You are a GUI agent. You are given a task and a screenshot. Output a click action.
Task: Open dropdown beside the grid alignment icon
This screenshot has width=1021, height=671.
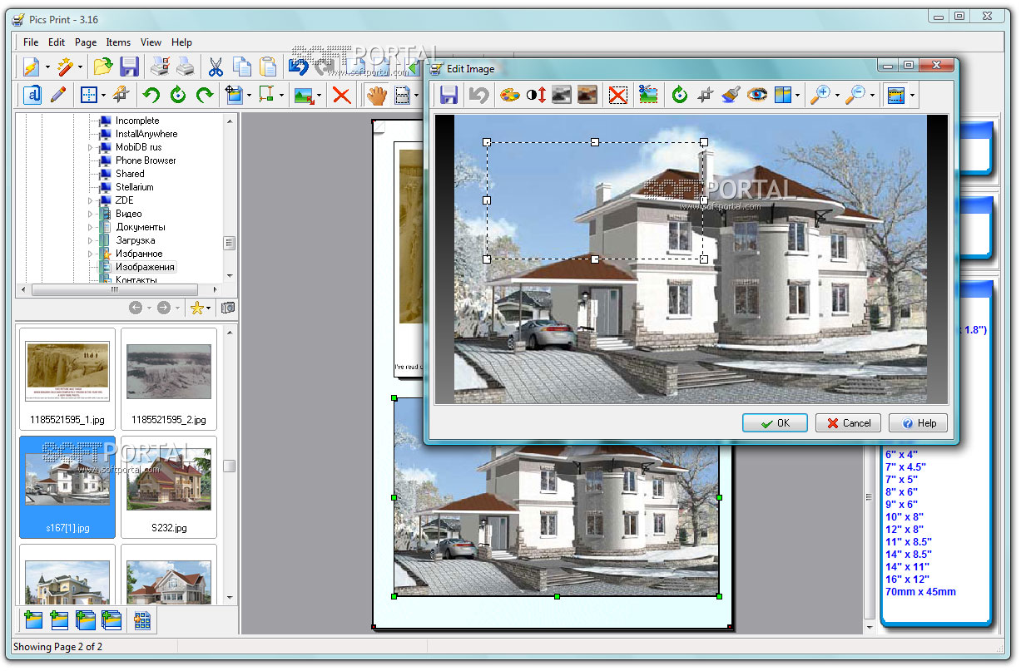click(x=104, y=95)
